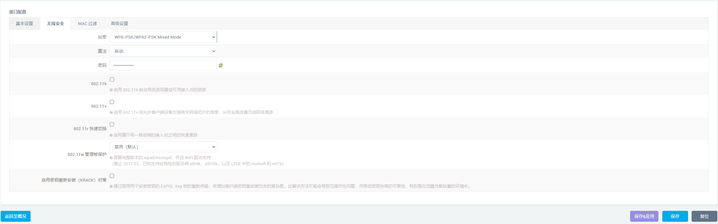Enable the 802.11k checkbox
The height and width of the screenshot is (224, 718).
click(112, 79)
